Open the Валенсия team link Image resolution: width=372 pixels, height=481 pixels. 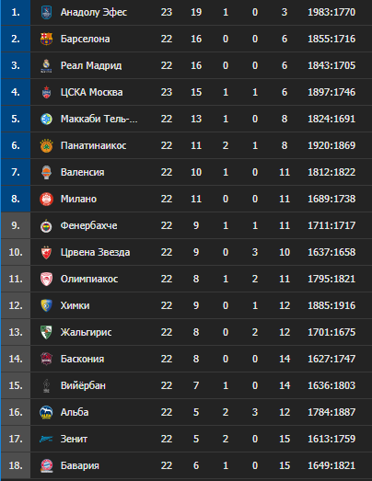point(82,172)
